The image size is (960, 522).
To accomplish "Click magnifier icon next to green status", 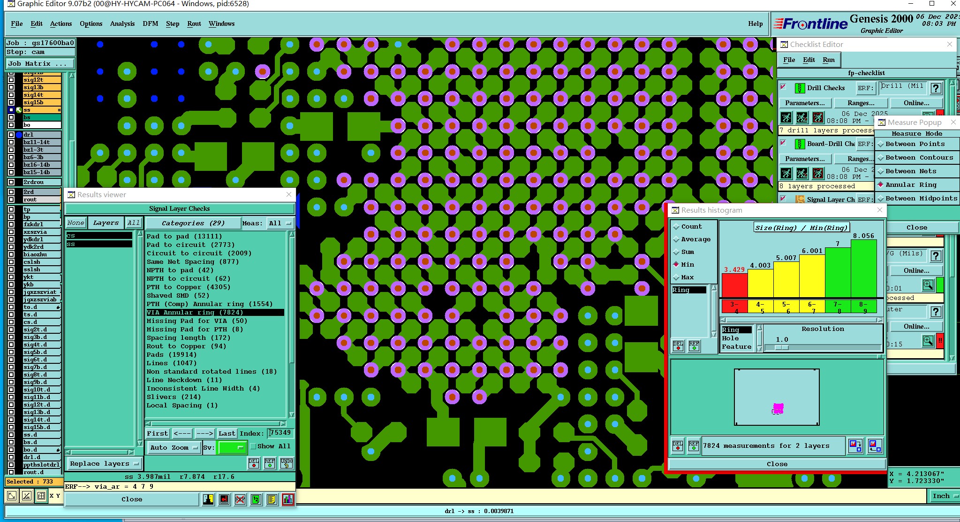I will (928, 285).
